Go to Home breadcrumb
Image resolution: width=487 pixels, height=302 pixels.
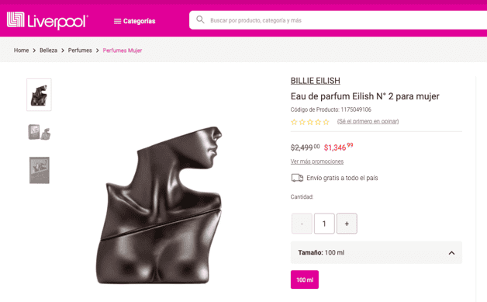(x=21, y=50)
